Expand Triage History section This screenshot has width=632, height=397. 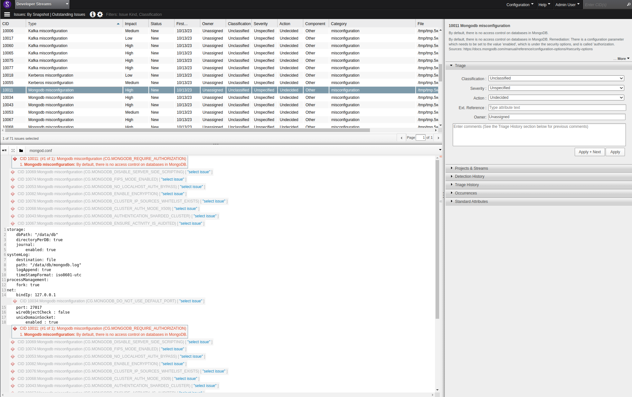tap(539, 185)
